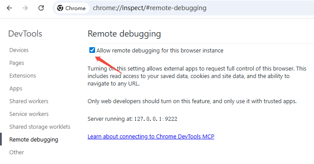
Task: Show the Shared workers list
Action: [29, 101]
